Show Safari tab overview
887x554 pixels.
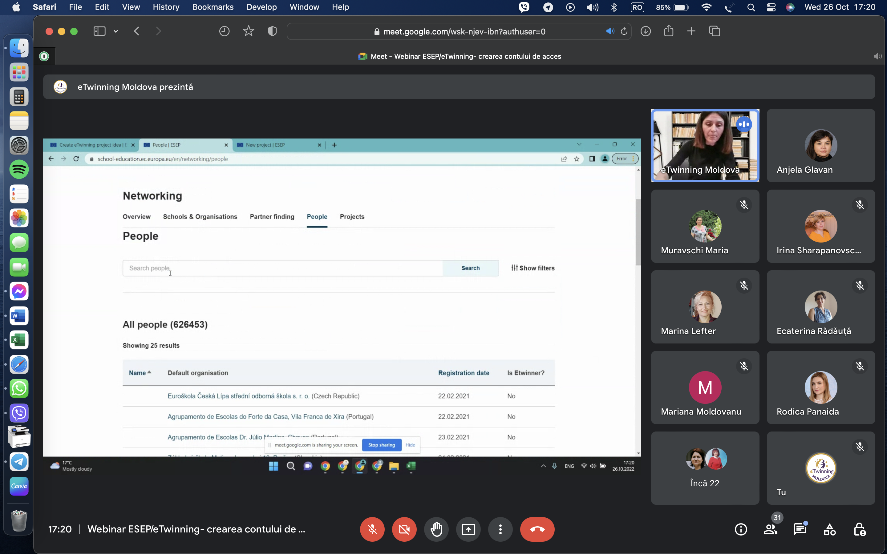(x=714, y=31)
